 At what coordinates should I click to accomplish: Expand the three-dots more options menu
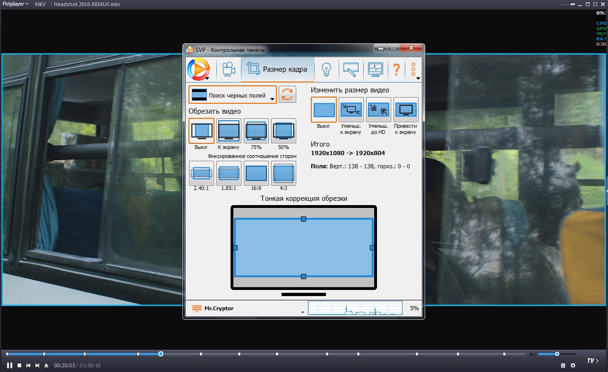click(414, 70)
